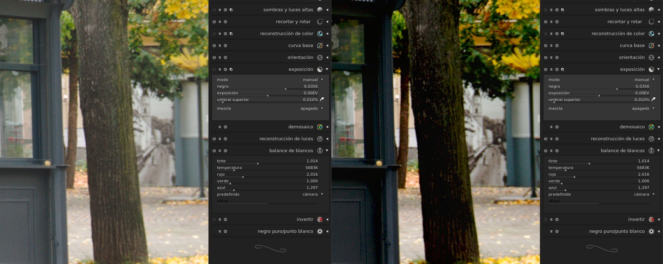Click the pipette icon beside umbral superior, left panel
This screenshot has height=264, width=663.
322,100
